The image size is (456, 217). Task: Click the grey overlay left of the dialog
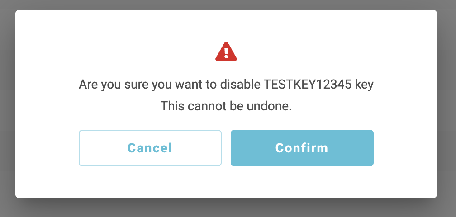pyautogui.click(x=7, y=108)
